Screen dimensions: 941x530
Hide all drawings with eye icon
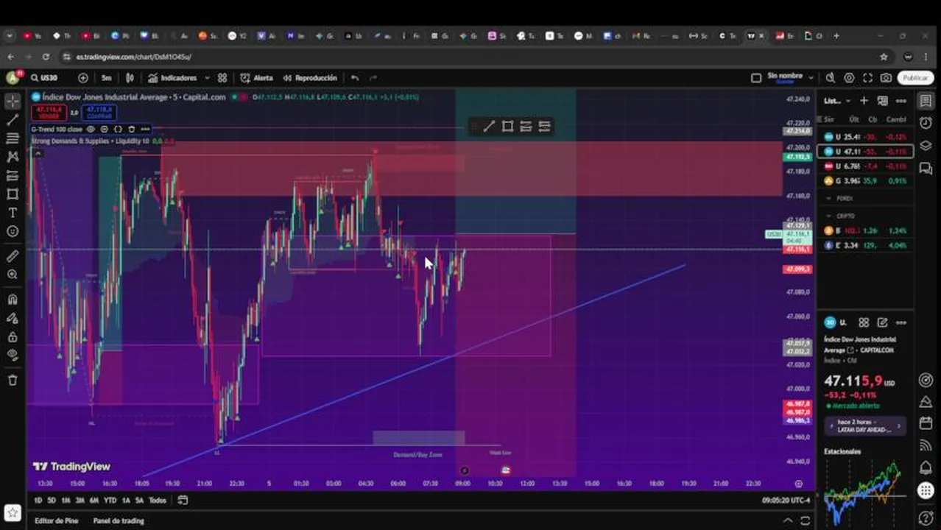[13, 355]
